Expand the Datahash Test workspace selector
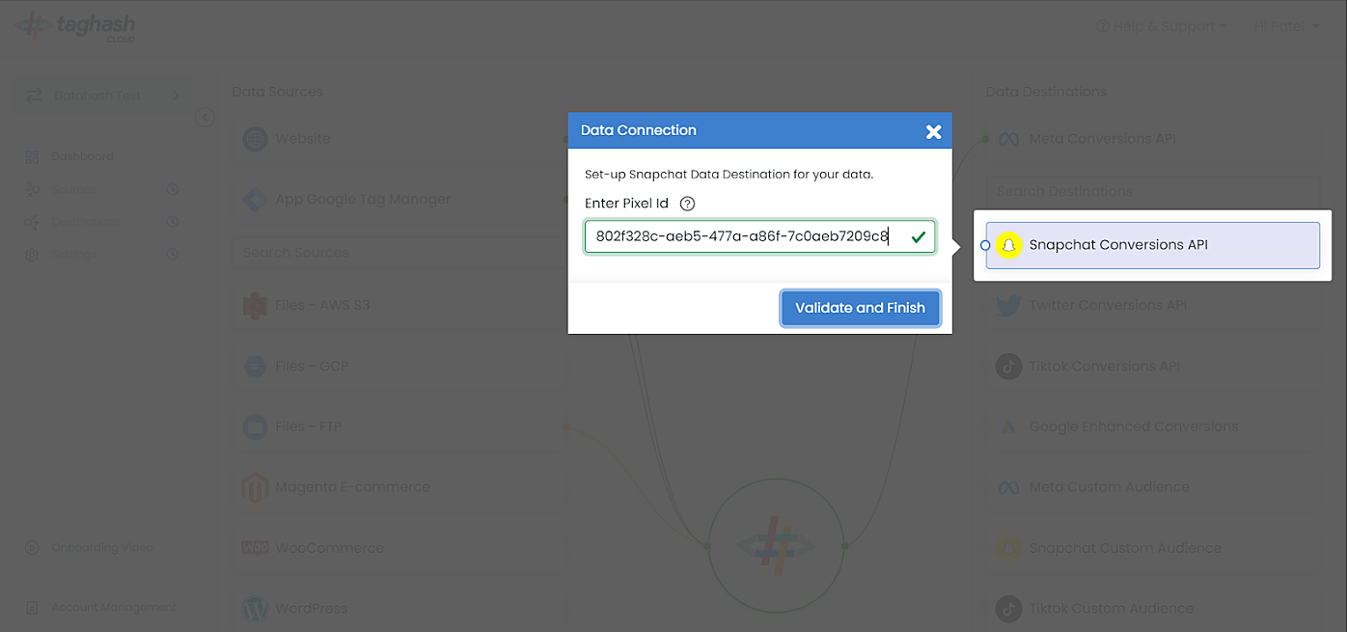Image resolution: width=1347 pixels, height=632 pixels. (x=103, y=96)
